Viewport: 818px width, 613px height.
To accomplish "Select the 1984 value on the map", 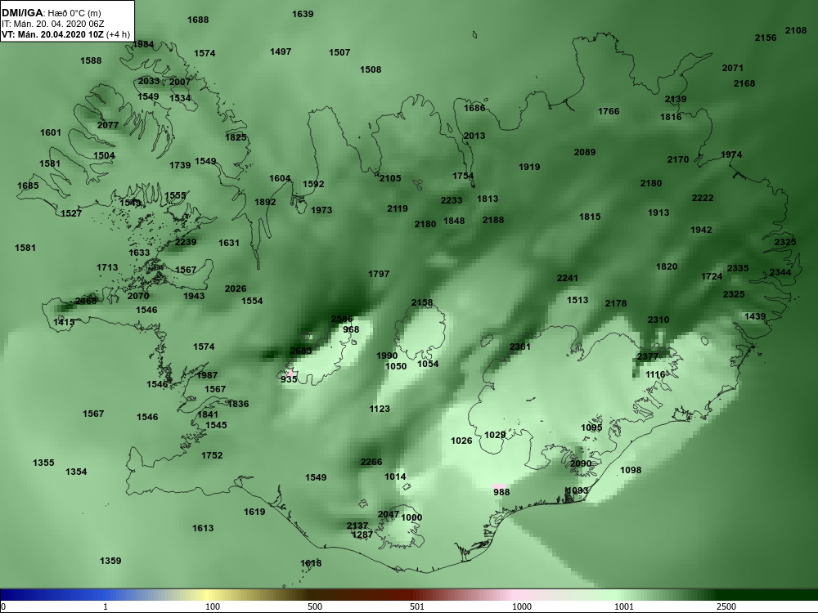I will tap(143, 44).
